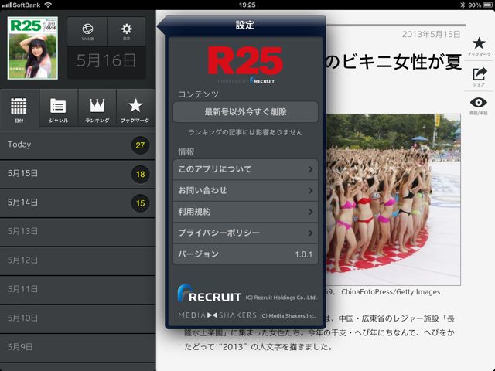Select the 5月13日 row
This screenshot has height=371, width=495.
[x=77, y=232]
